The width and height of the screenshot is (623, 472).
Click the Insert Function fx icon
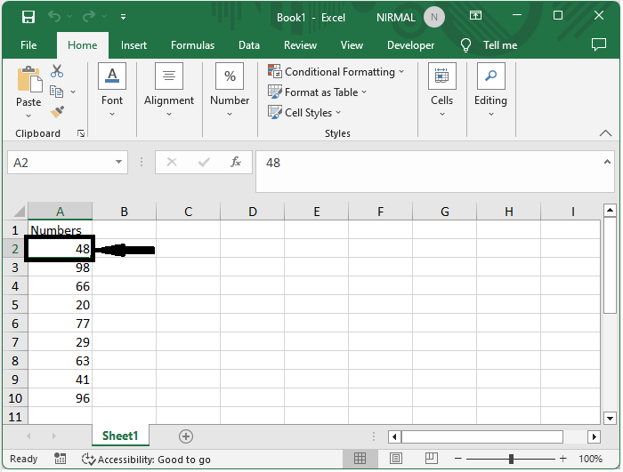[236, 162]
